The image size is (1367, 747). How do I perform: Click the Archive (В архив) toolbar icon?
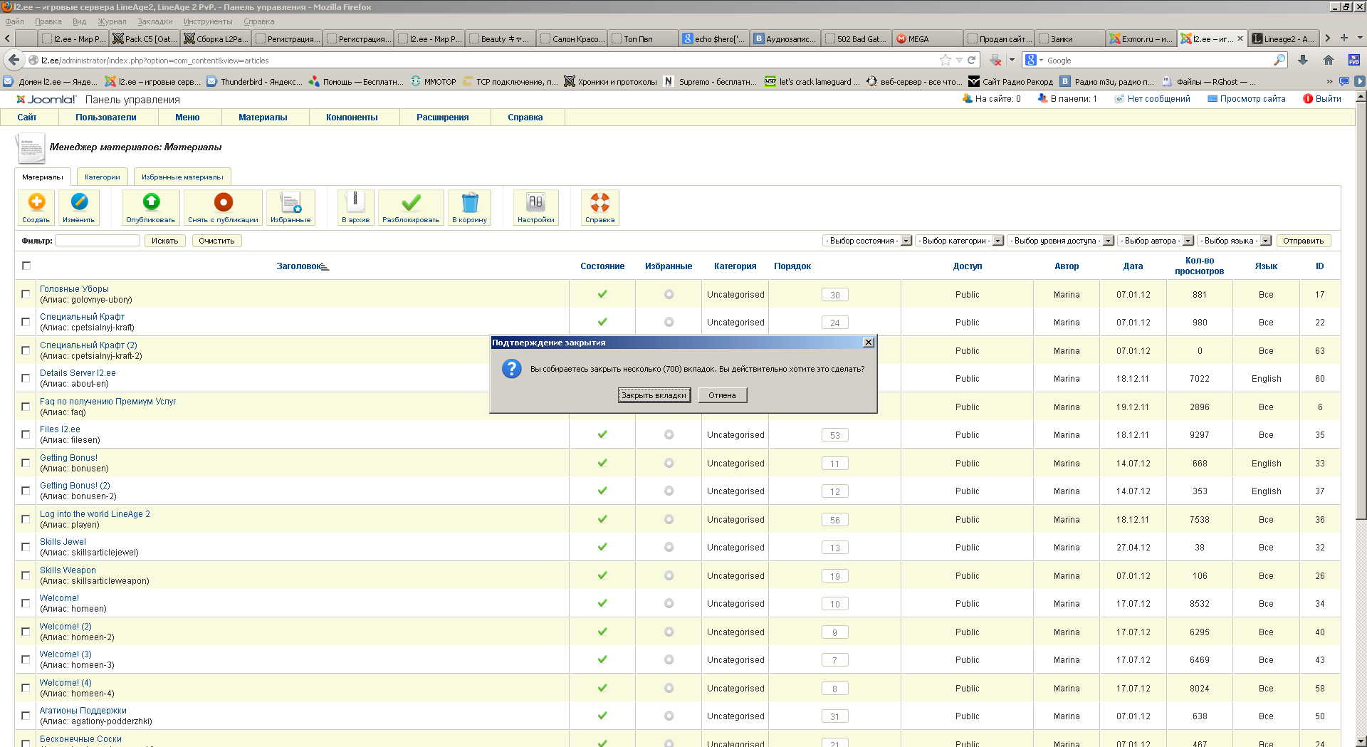coord(355,207)
